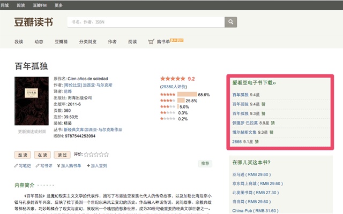
Task: Open the shopping cart icon
Action: coord(151,42)
